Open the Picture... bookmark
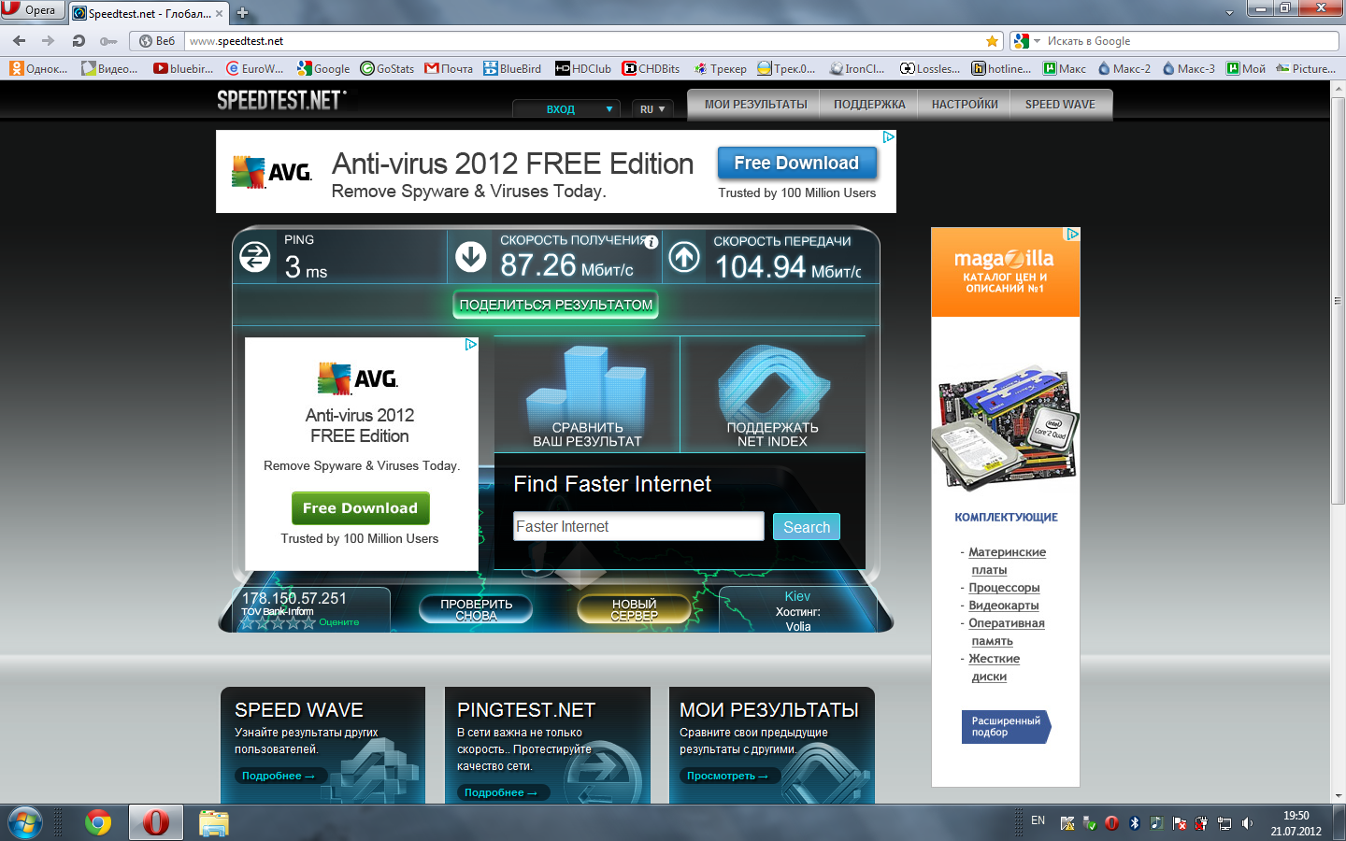This screenshot has width=1346, height=841. coord(1306,68)
